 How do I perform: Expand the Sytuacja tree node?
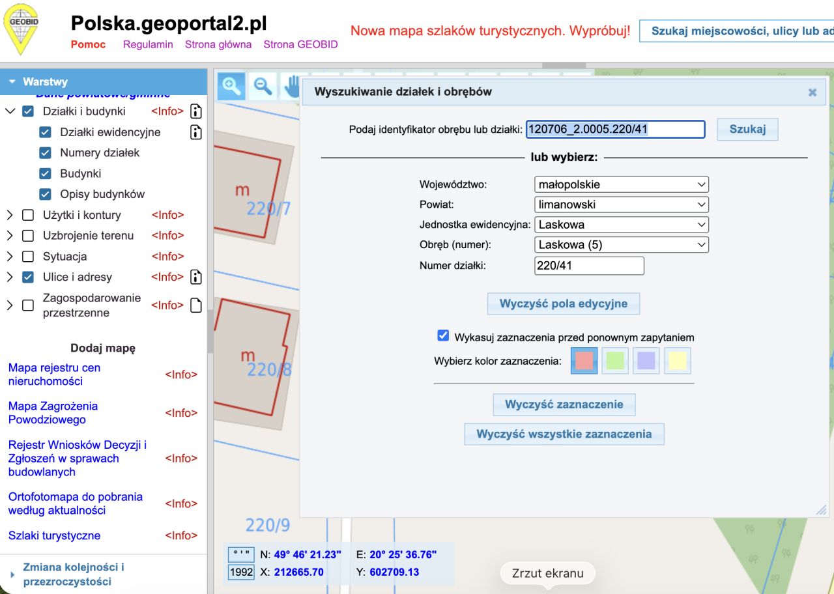pyautogui.click(x=10, y=257)
